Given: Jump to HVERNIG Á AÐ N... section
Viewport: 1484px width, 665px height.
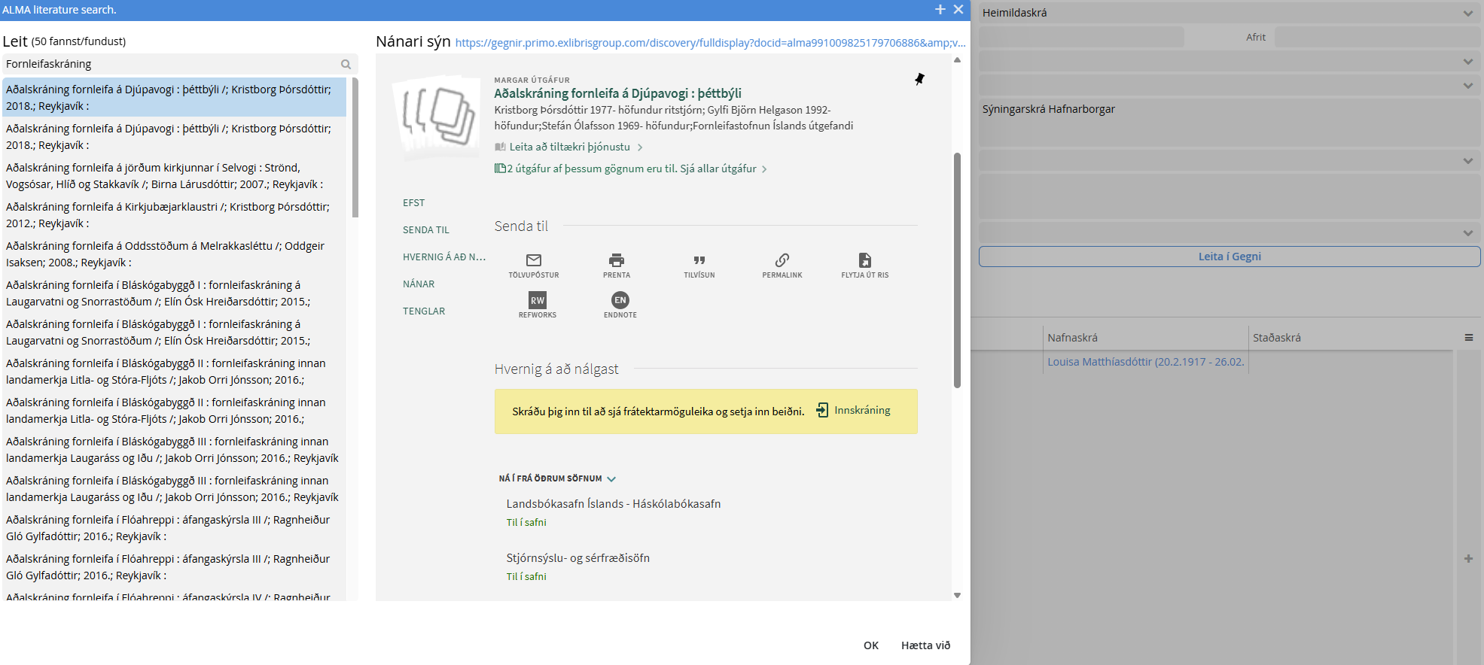Looking at the screenshot, I should pos(444,257).
